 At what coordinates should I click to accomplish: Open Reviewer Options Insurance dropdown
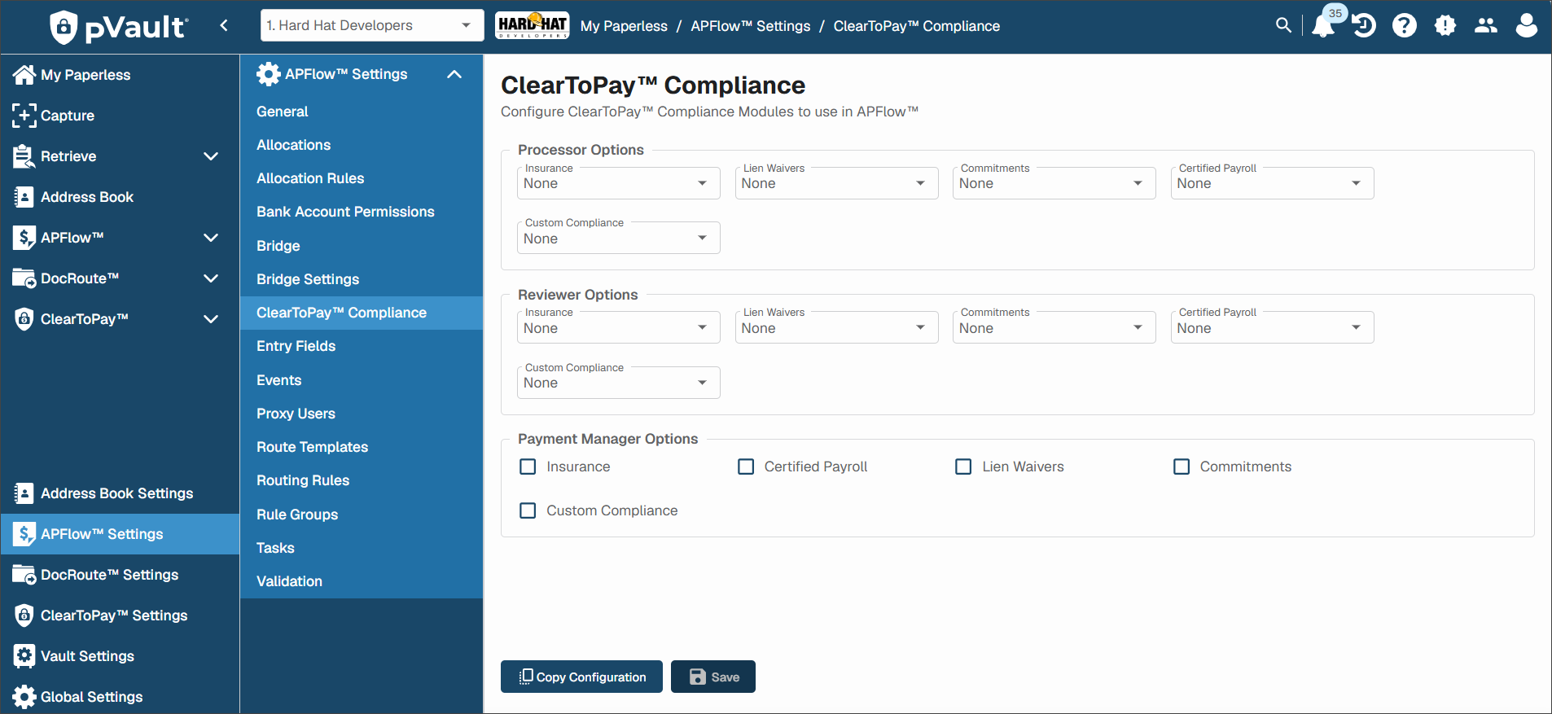tap(619, 327)
